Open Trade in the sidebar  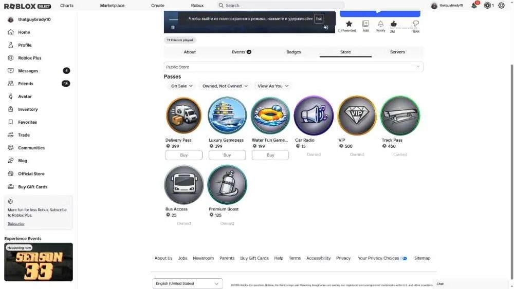(24, 135)
